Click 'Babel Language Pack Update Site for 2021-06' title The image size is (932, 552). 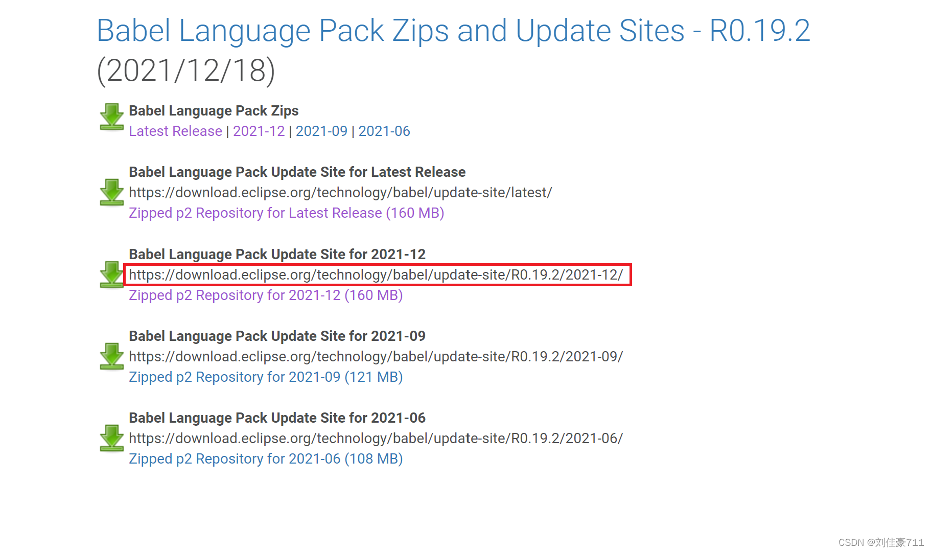click(x=277, y=418)
